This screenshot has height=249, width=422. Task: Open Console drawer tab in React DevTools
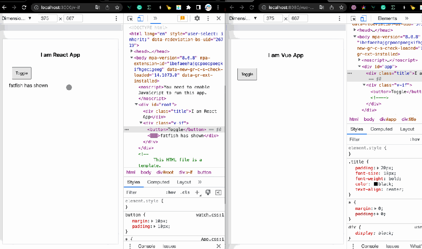point(147,246)
